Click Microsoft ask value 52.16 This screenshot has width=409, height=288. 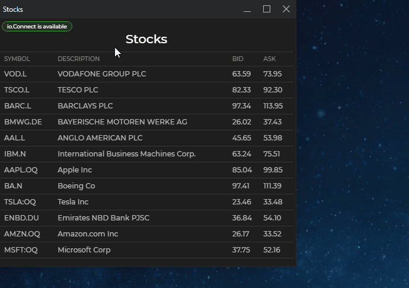[272, 249]
